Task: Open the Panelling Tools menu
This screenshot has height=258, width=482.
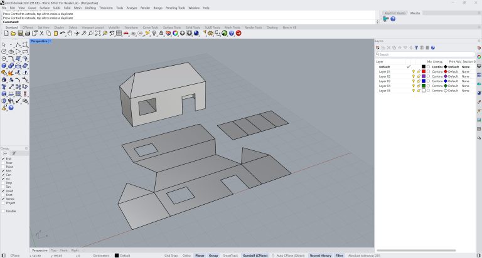Action: 175,8
